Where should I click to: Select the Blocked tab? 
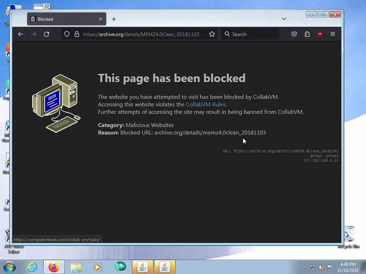point(66,19)
